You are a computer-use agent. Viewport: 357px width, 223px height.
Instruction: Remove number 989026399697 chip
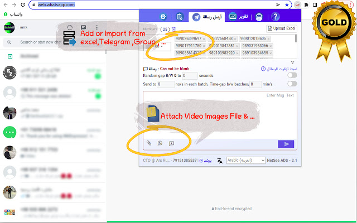pyautogui.click(x=204, y=39)
